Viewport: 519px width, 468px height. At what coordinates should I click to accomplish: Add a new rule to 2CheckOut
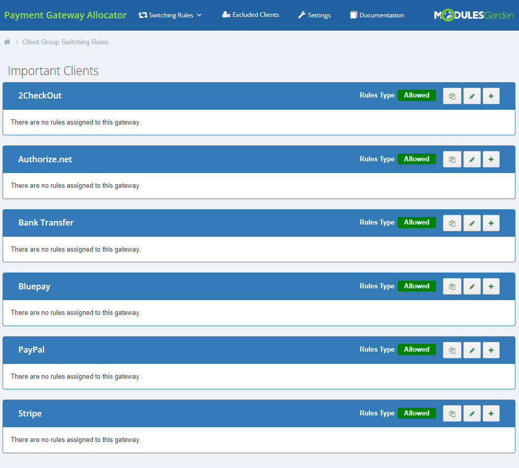tap(491, 96)
